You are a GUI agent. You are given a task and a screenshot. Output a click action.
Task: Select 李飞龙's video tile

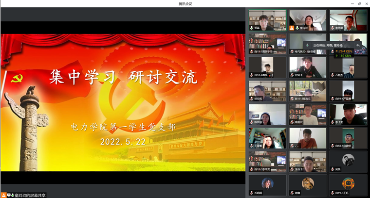[x=348, y=114]
